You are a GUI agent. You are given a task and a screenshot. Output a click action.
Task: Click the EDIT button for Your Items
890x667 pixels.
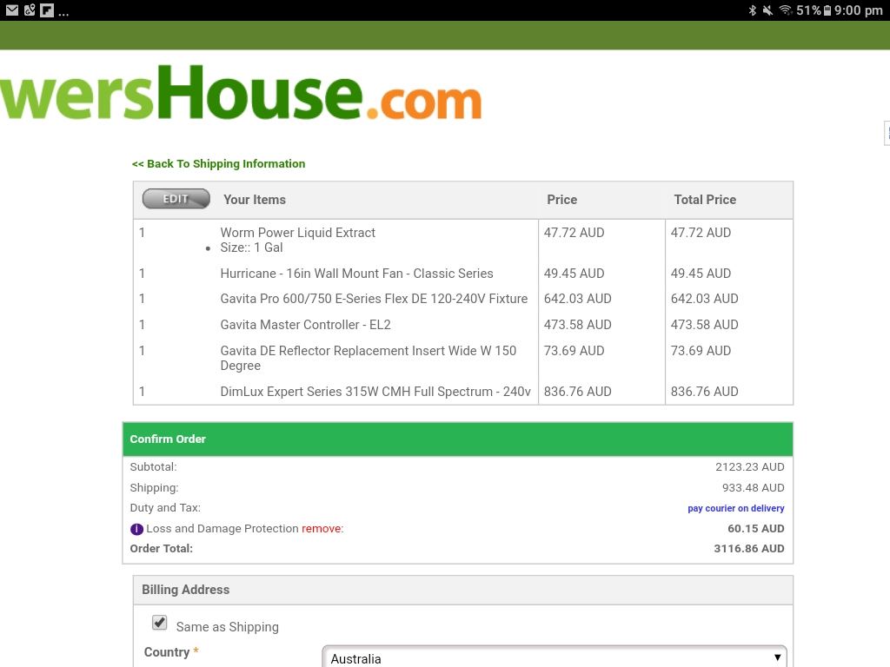coord(176,199)
